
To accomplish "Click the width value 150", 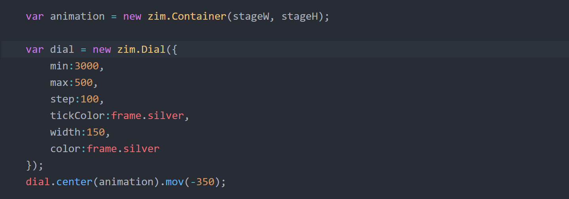I will [x=96, y=132].
